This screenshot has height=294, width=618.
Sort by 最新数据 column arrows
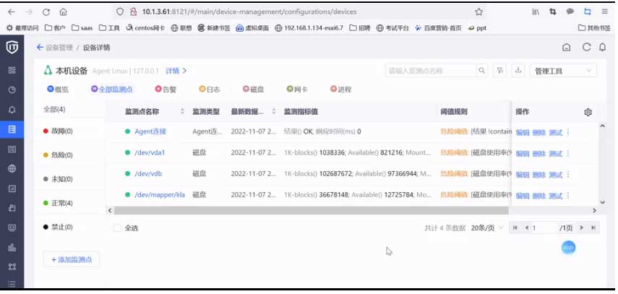pos(273,112)
